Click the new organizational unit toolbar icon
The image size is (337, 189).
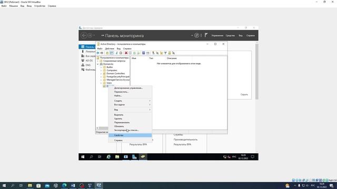[x=162, y=53]
